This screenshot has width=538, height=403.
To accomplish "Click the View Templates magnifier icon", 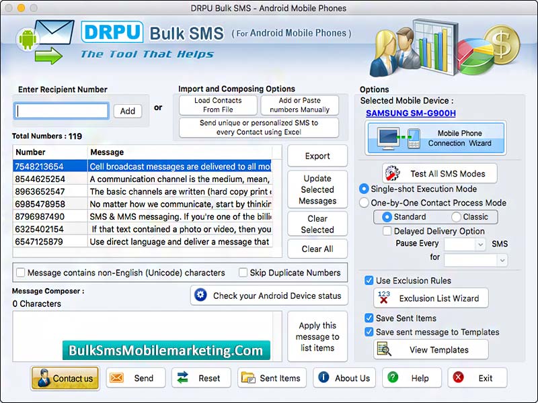I will (384, 349).
